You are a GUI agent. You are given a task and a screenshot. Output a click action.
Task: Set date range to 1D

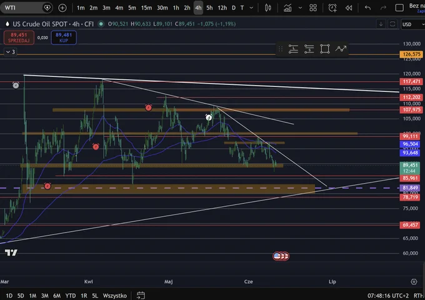click(9, 296)
